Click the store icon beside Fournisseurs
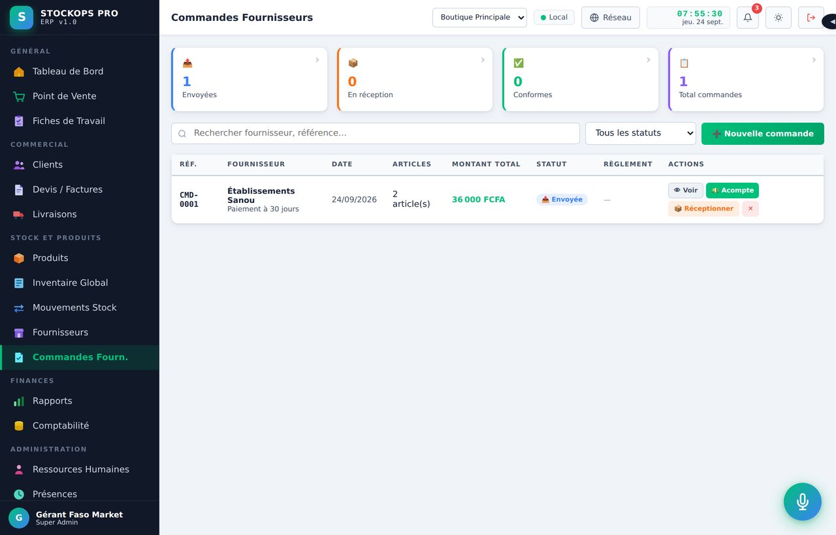 pos(19,333)
